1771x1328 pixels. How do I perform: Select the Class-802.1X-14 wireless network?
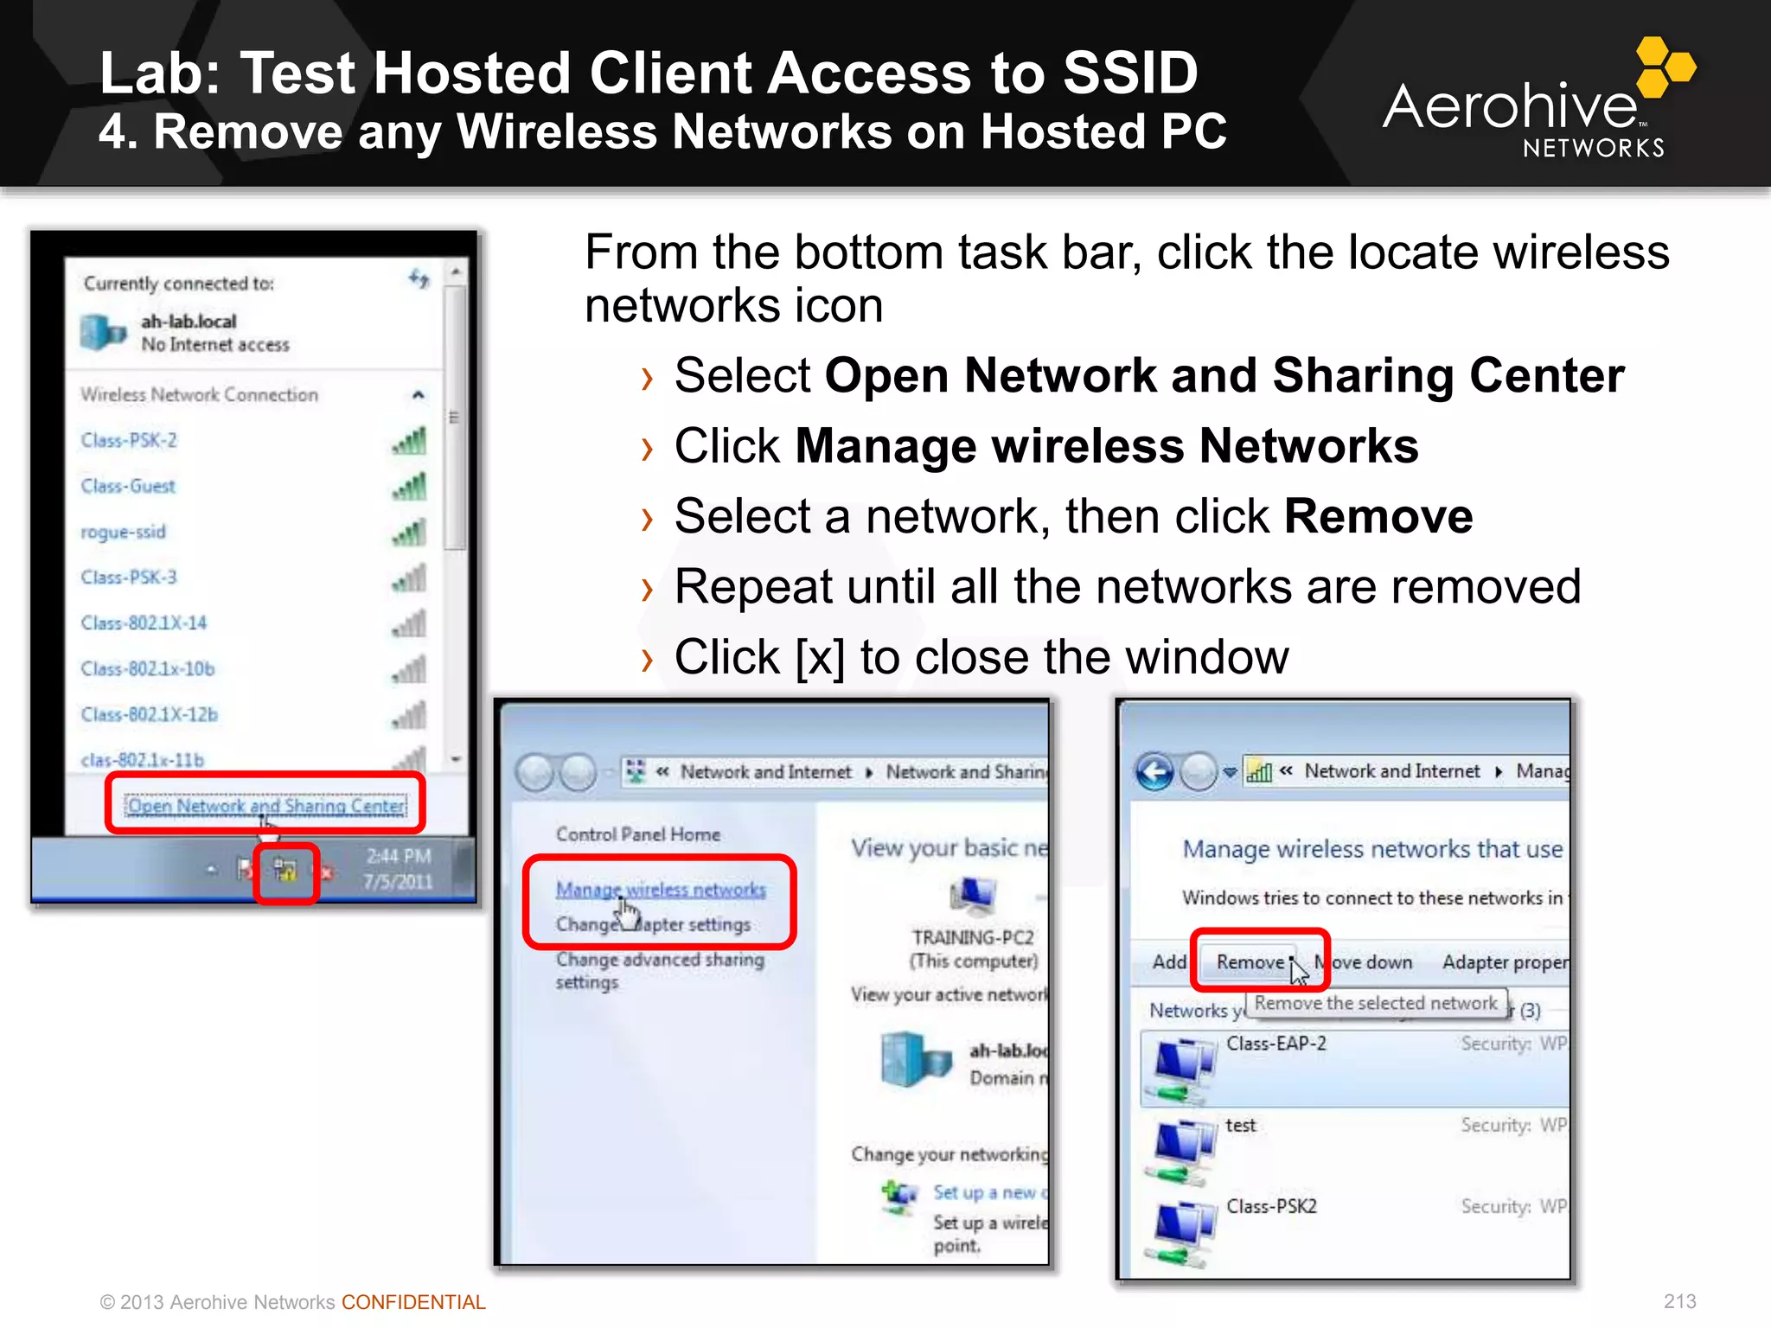point(144,622)
